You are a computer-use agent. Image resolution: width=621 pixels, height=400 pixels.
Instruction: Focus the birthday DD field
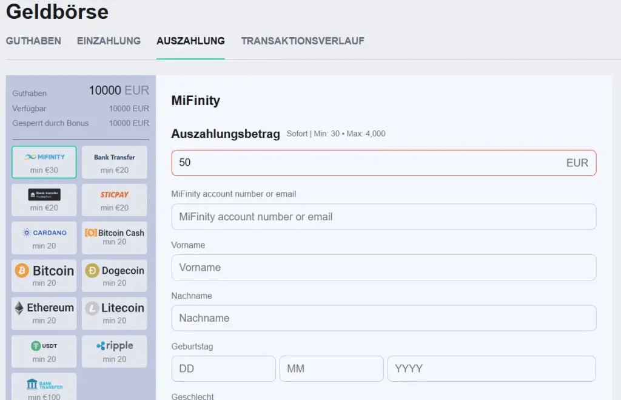click(223, 368)
